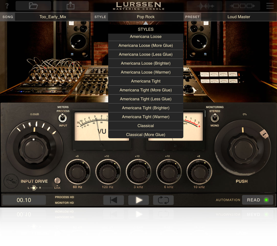Open the Preset dropdown showing Loud Master
This screenshot has height=246, width=277.
point(238,17)
